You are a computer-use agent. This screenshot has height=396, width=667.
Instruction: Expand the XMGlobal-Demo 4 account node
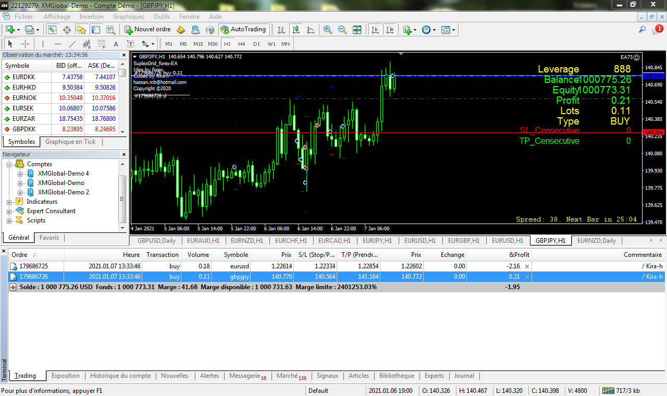20,174
